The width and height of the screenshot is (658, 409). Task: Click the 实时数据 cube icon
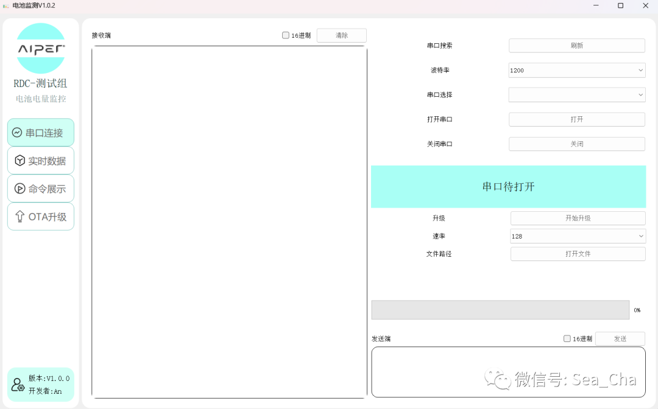pos(19,161)
